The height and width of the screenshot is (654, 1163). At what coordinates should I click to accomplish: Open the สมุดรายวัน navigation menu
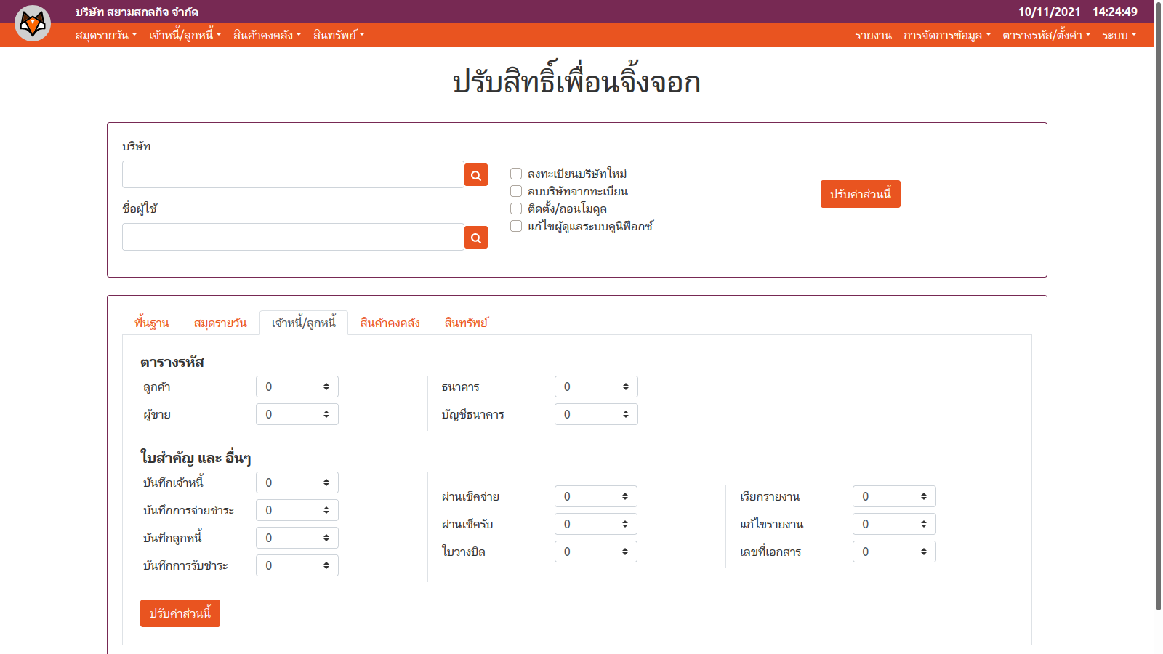[x=106, y=35]
